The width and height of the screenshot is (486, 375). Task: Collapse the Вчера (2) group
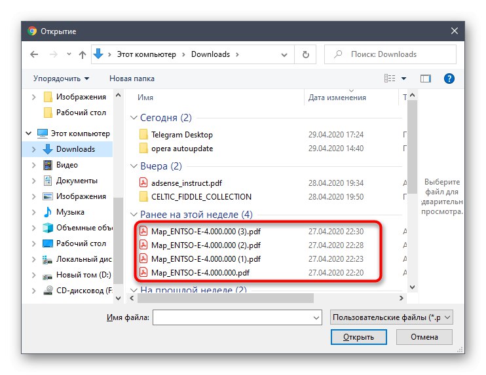(x=134, y=166)
